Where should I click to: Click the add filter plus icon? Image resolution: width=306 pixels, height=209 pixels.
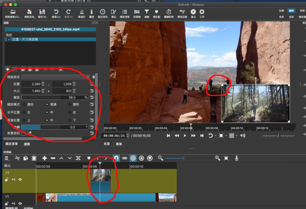7,70
